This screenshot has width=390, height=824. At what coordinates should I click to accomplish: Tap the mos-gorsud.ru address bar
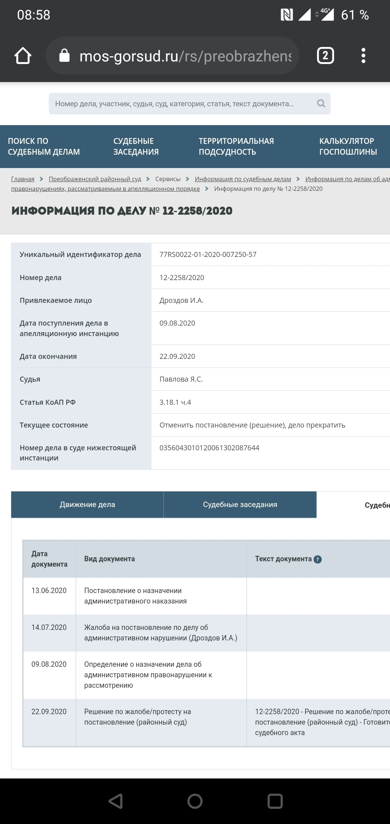[184, 56]
